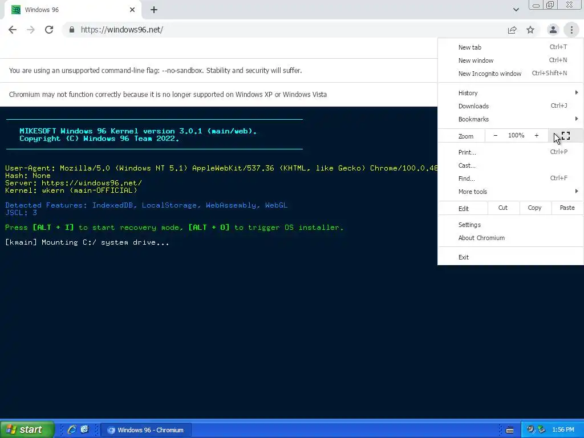Go back to the previous page
This screenshot has height=438, width=584.
click(x=13, y=30)
